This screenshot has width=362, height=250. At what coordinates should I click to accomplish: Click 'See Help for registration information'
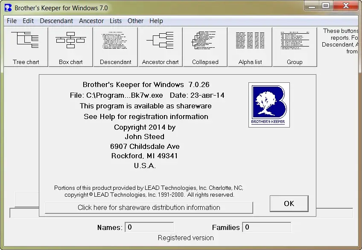pos(146,116)
